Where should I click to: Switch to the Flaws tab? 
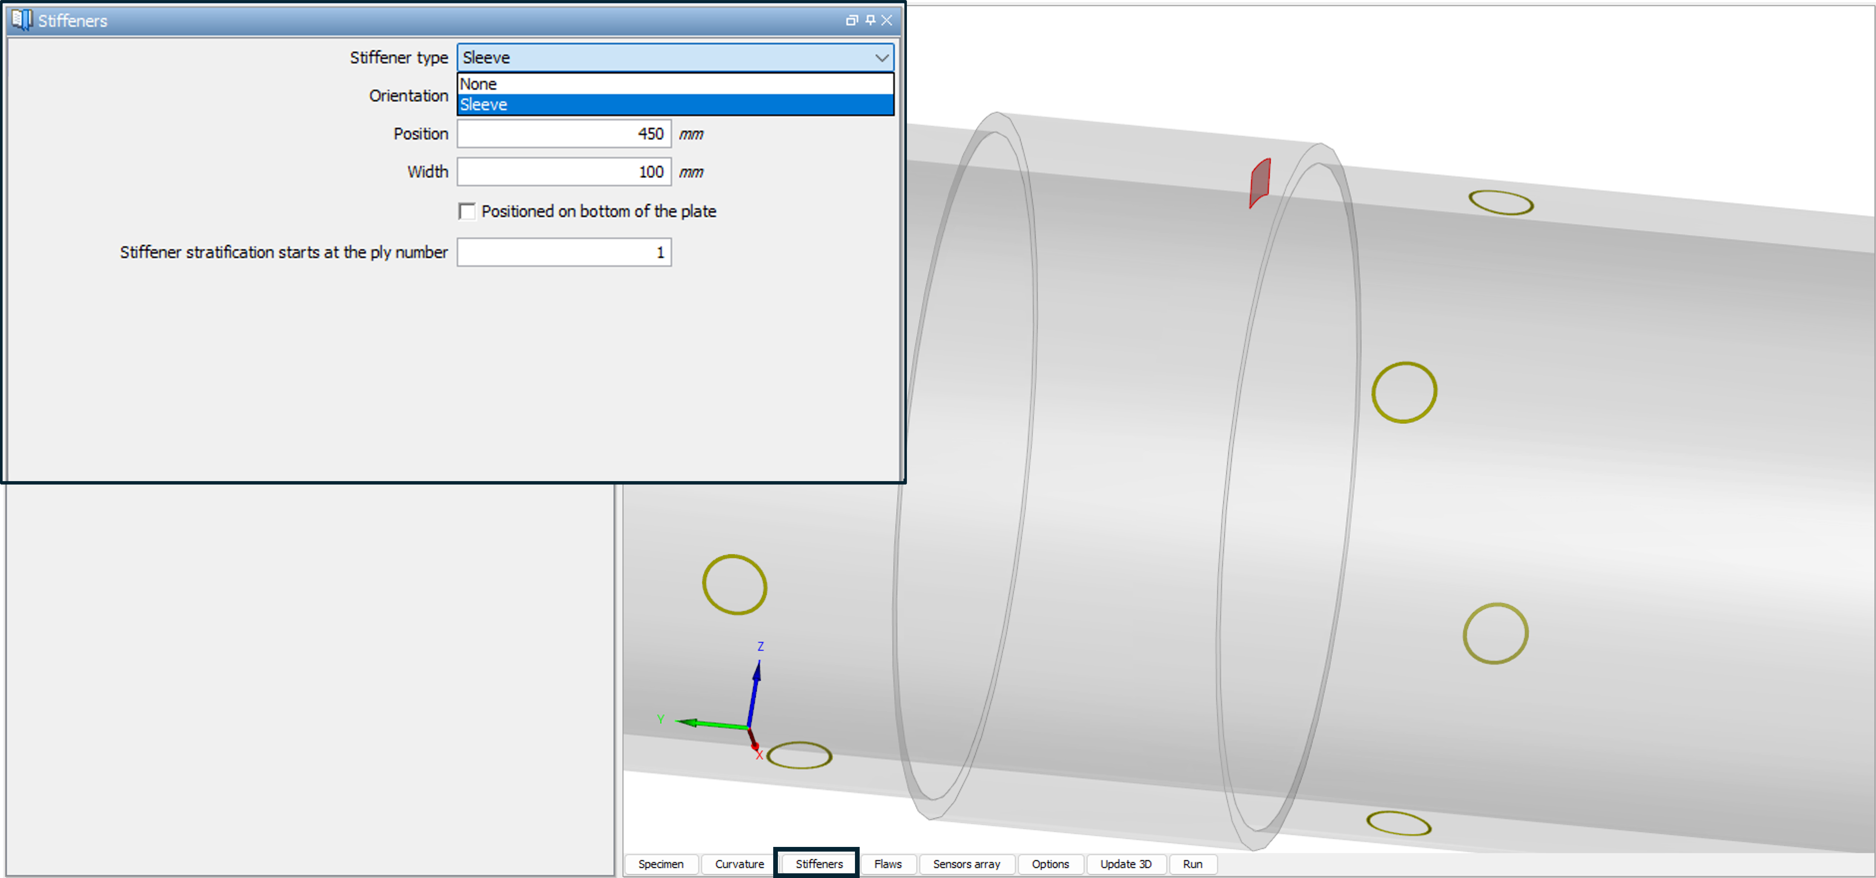(x=888, y=864)
